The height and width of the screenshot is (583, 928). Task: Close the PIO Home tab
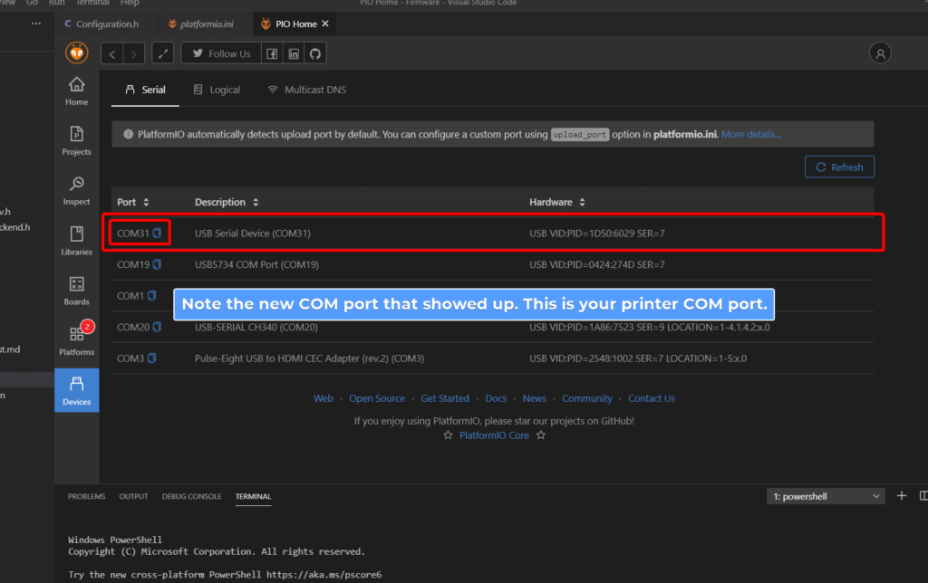(325, 24)
